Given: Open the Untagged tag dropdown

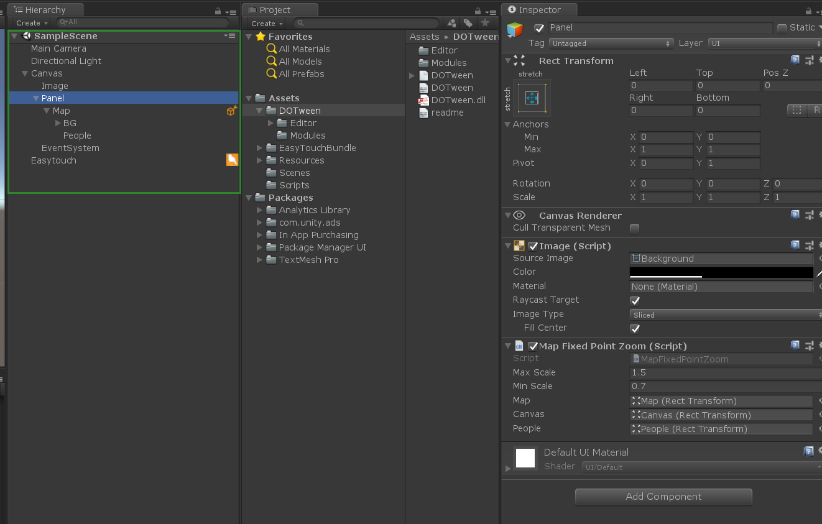Looking at the screenshot, I should [609, 43].
